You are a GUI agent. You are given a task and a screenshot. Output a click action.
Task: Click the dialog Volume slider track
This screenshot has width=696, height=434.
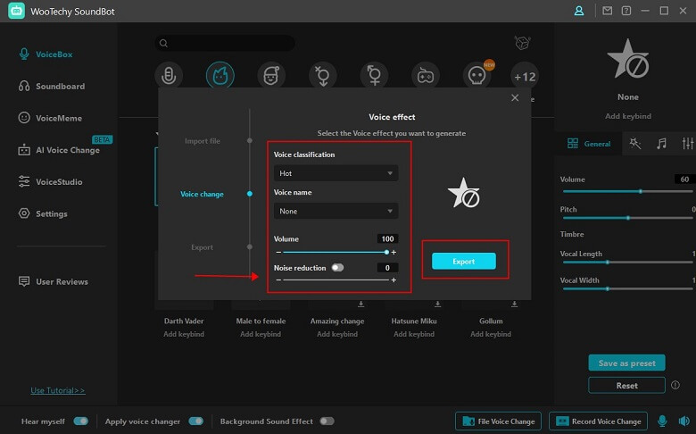pyautogui.click(x=335, y=253)
